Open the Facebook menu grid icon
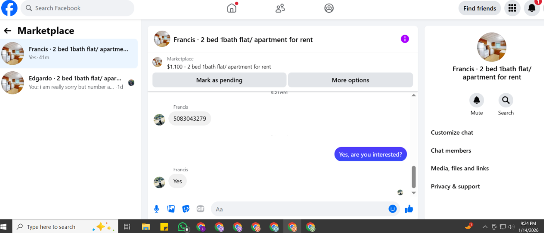Viewport: 544px width, 233px height. click(512, 8)
